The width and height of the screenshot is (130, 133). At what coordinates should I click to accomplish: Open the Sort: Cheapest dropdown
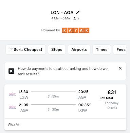[x=25, y=49]
